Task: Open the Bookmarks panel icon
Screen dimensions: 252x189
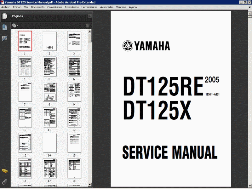Action: click(x=4, y=27)
